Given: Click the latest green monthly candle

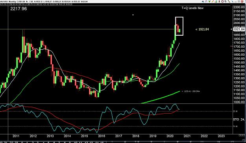Looking at the screenshot, I should click(x=179, y=31).
